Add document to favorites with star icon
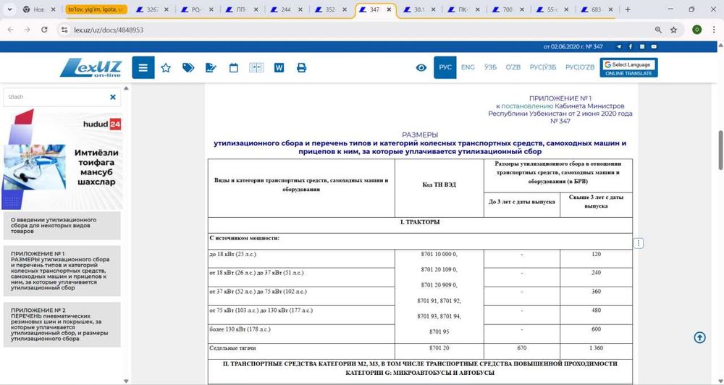Screen dimensions: 724x385 (166, 68)
